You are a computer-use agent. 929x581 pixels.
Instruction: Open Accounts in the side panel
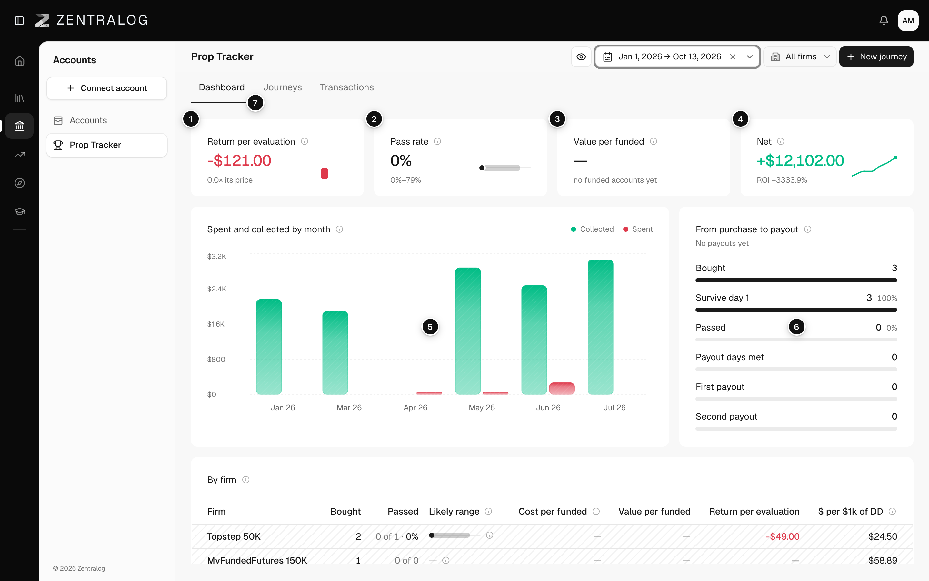point(107,121)
